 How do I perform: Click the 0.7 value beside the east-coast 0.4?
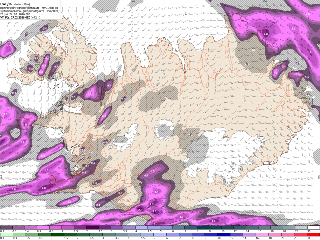coord(275,73)
